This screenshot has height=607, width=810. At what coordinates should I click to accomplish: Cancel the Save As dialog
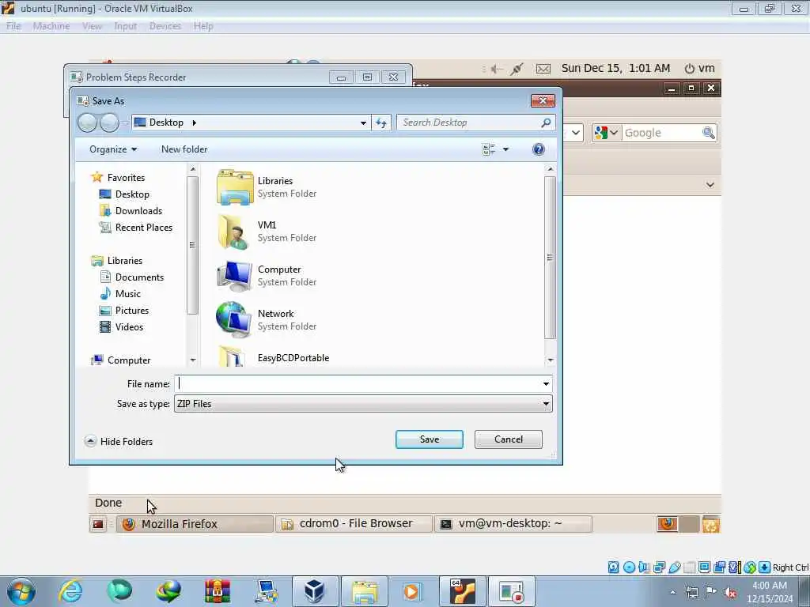coord(509,439)
